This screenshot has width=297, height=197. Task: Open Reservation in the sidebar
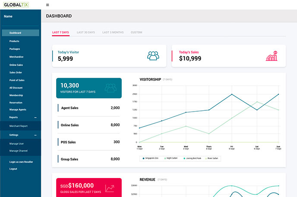[16, 103]
